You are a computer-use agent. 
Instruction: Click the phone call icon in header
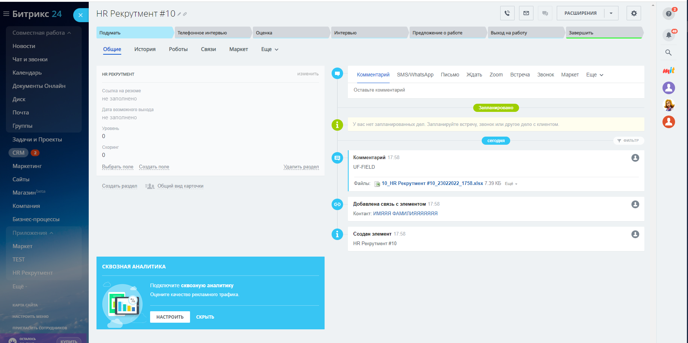(507, 13)
